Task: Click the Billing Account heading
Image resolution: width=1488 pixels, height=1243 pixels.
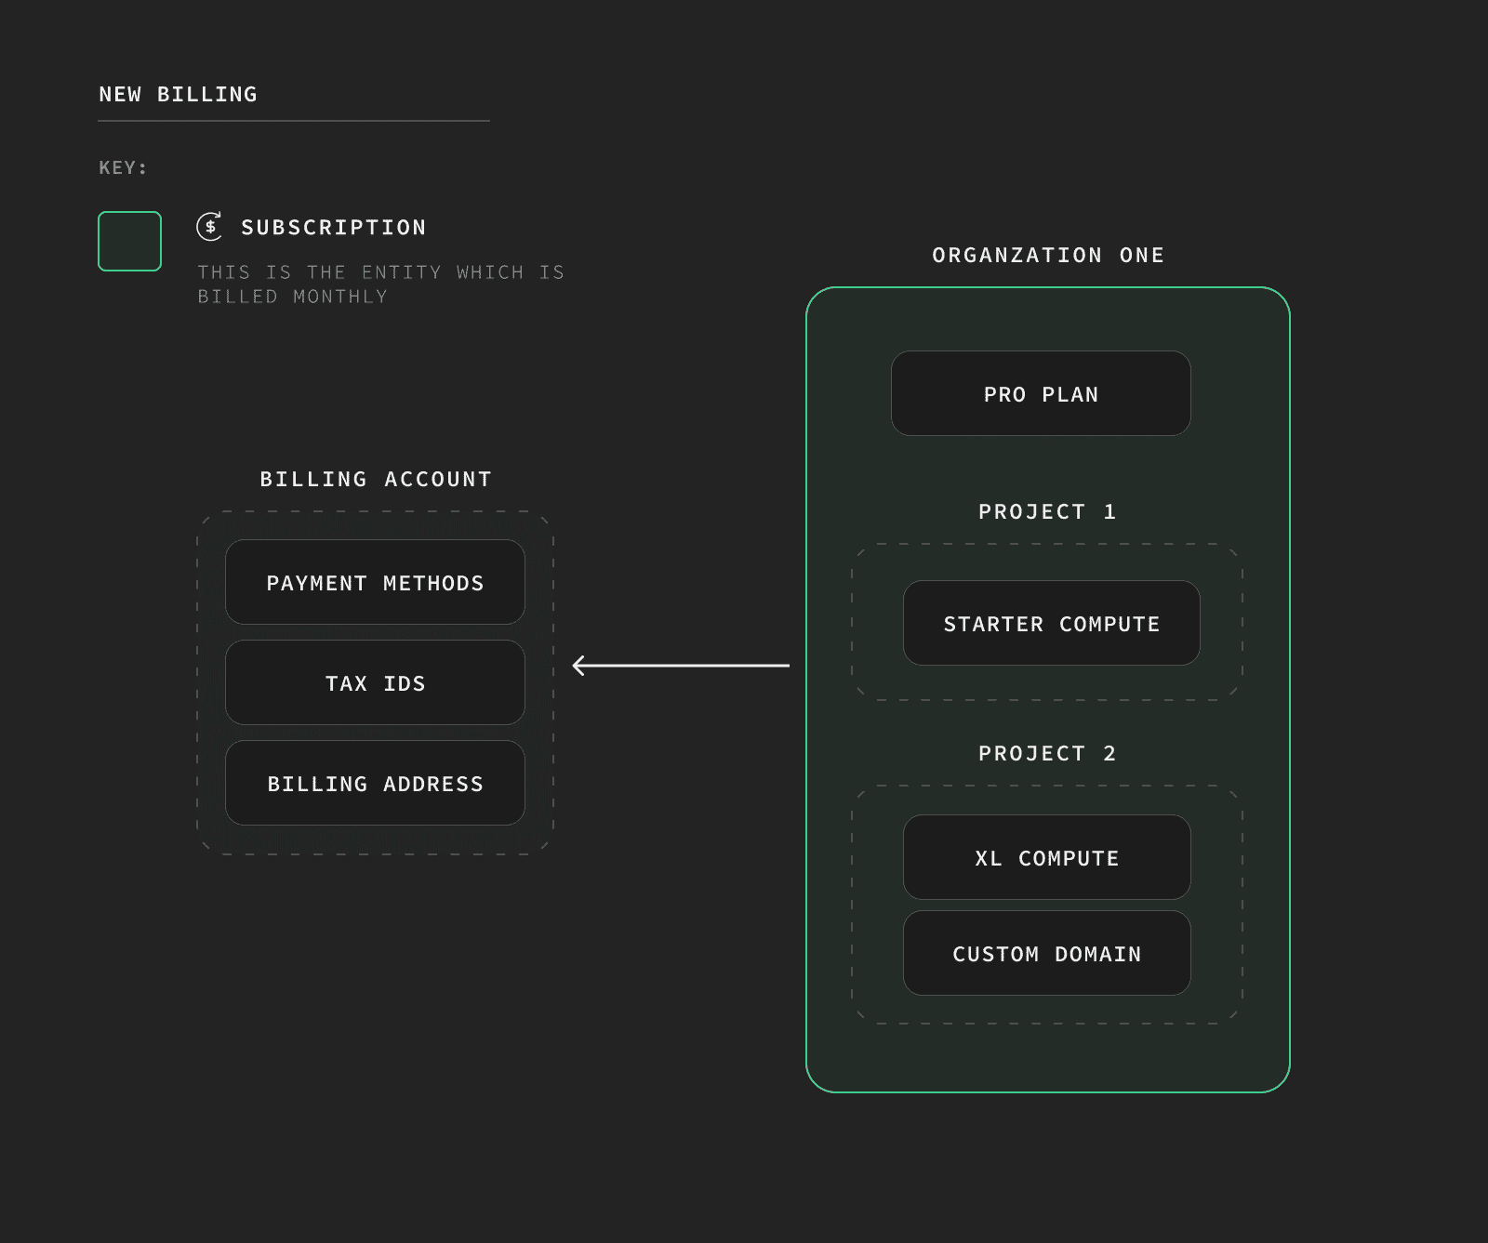Action: (x=375, y=480)
